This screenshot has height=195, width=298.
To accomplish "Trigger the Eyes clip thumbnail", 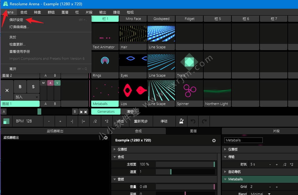I will coord(133,62).
